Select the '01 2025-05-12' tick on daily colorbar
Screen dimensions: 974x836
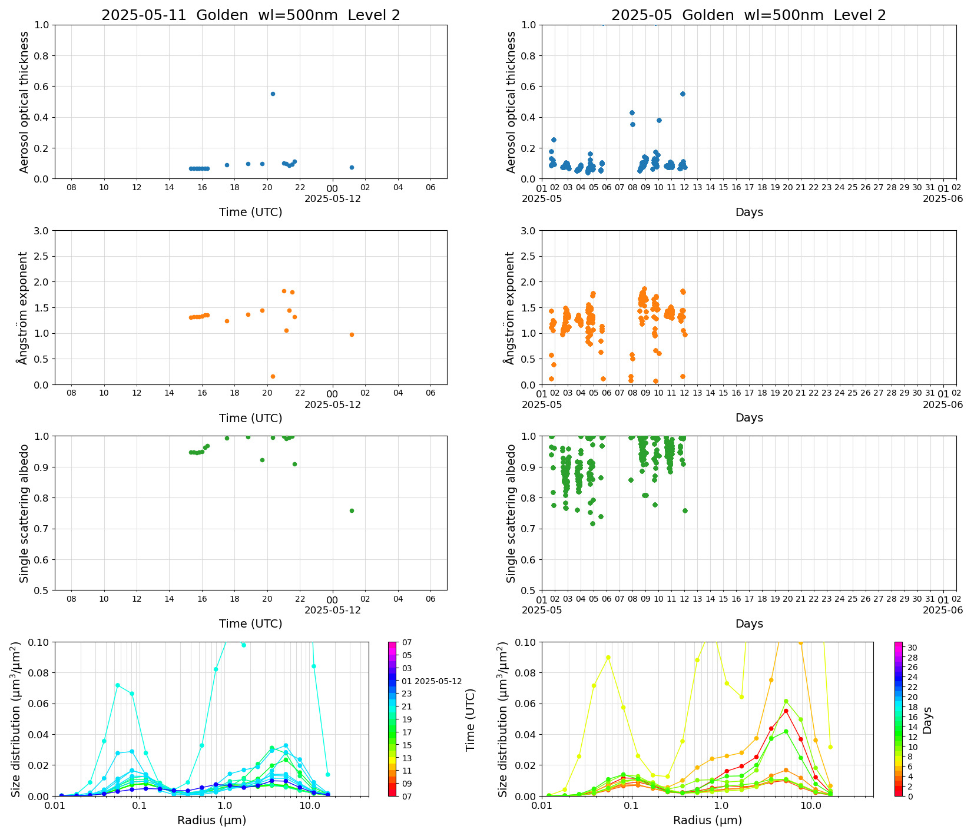432,681
